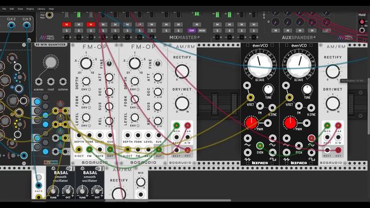
Task: Toggle left FM-OP FDBK ENV switch
Action: click(x=89, y=107)
